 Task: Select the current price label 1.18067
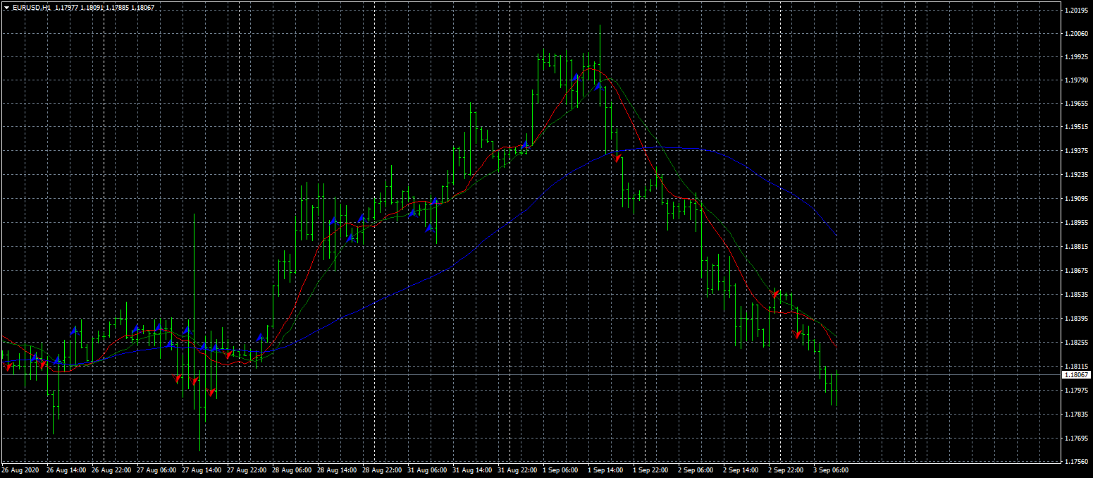(1076, 375)
